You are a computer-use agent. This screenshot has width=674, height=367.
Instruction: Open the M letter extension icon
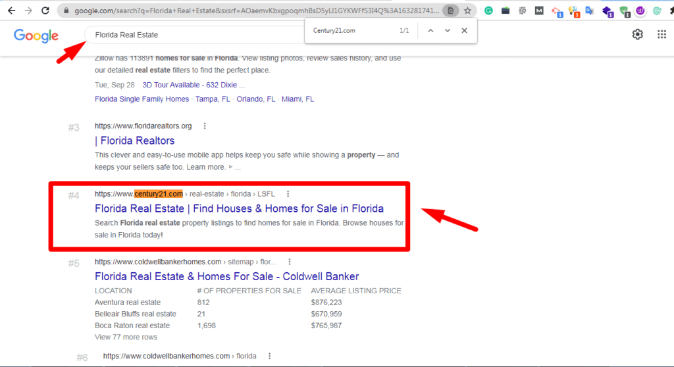[539, 11]
